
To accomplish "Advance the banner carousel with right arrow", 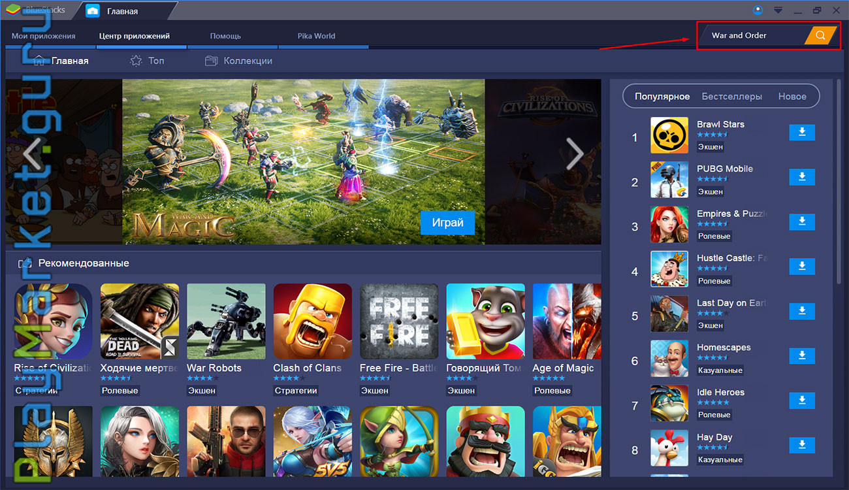I will (x=575, y=154).
